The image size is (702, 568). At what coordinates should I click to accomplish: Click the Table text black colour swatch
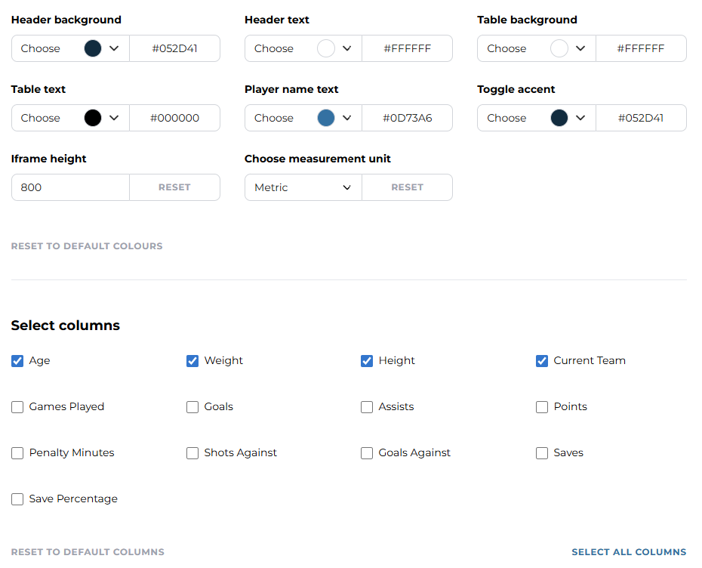tap(93, 118)
